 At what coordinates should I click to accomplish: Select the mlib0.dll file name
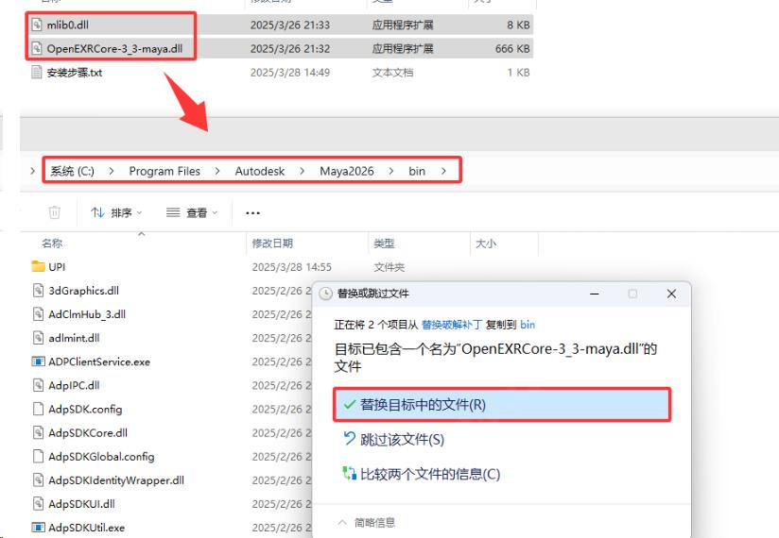pyautogui.click(x=67, y=25)
